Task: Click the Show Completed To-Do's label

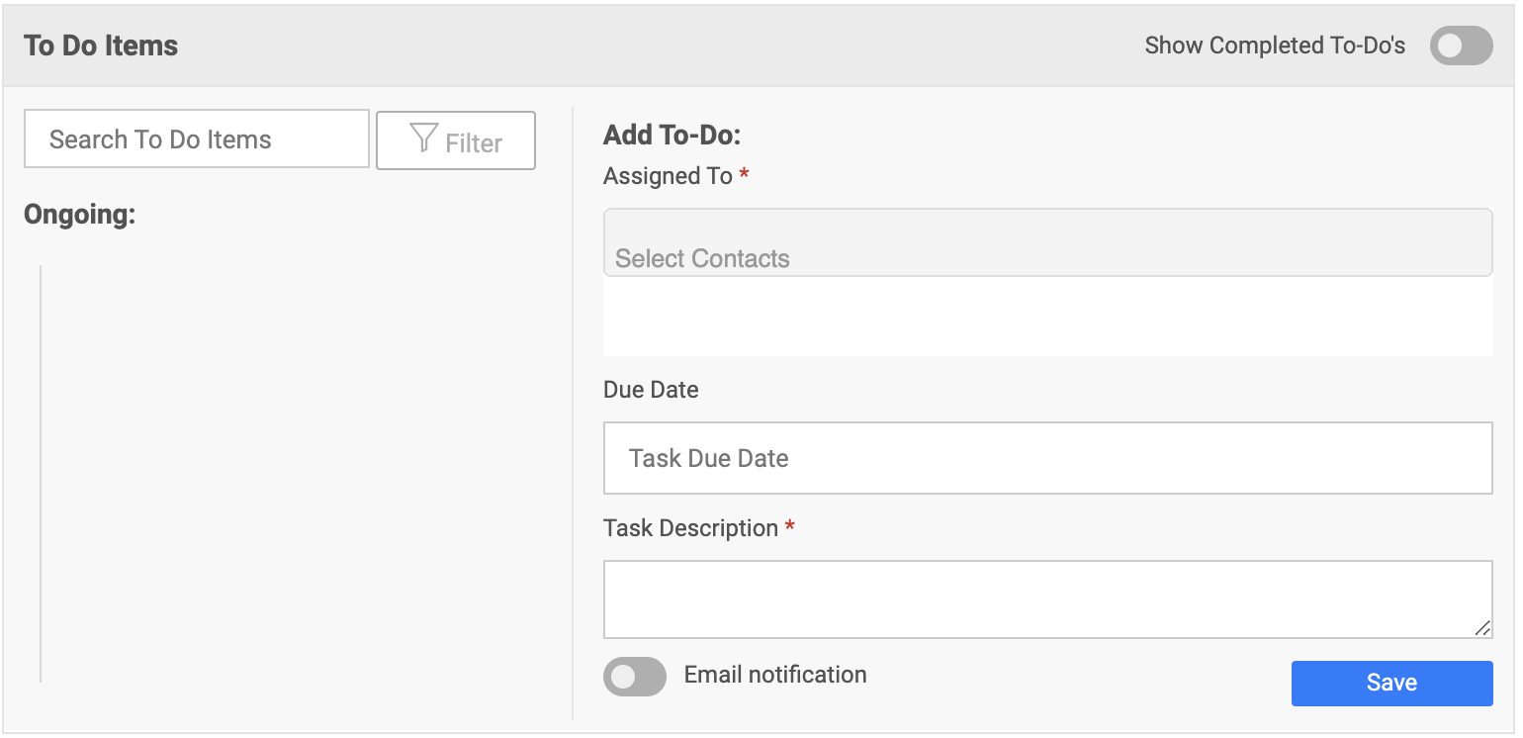Action: (1275, 46)
